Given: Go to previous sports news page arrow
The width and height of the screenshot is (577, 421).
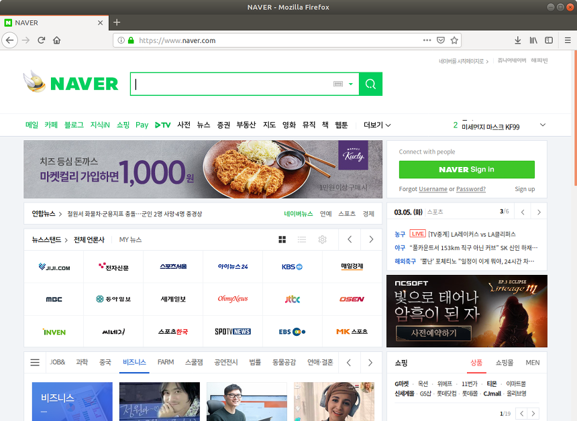Looking at the screenshot, I should pyautogui.click(x=523, y=212).
